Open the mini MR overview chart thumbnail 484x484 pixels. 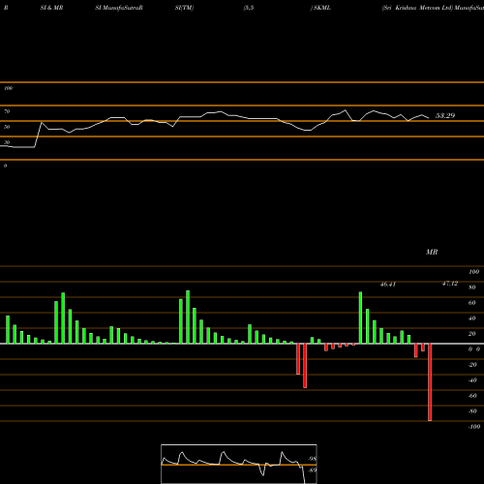tap(239, 464)
